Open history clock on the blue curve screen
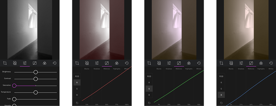Image resolution: width=276 pixels, height=106 pixels. (271, 63)
